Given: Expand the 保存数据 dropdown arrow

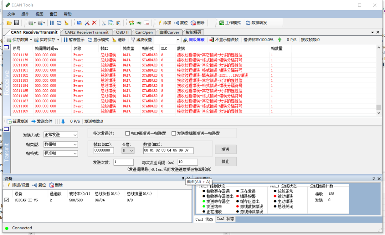Looking at the screenshot, I should [31, 40].
